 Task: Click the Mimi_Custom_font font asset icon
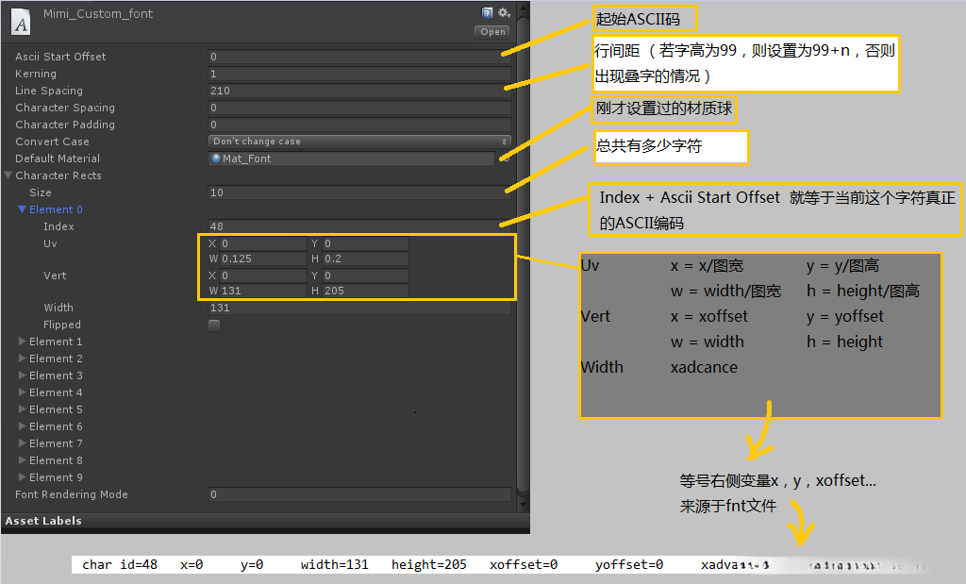21,21
